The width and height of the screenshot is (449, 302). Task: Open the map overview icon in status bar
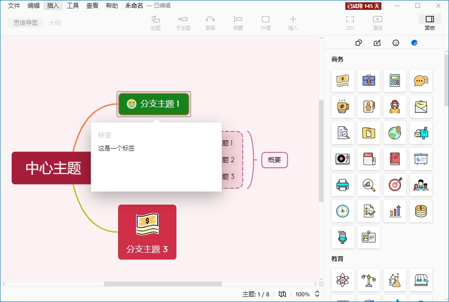click(x=282, y=294)
